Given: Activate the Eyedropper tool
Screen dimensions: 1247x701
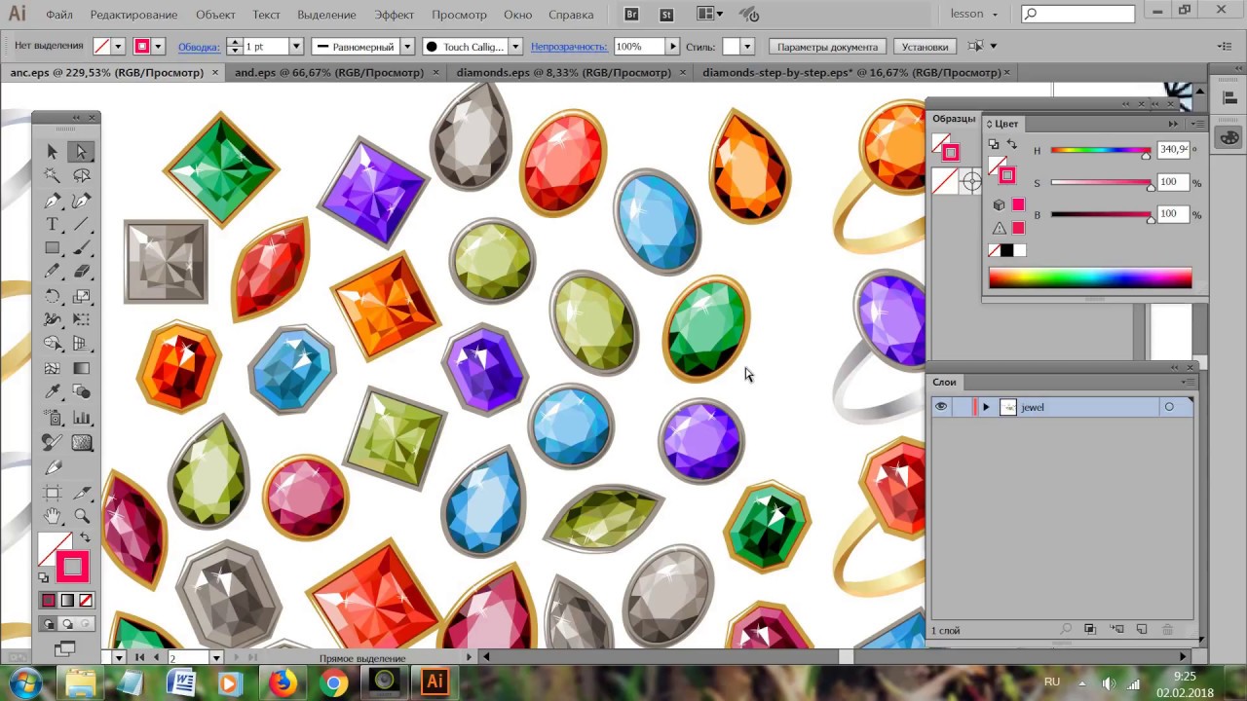Looking at the screenshot, I should tap(53, 392).
